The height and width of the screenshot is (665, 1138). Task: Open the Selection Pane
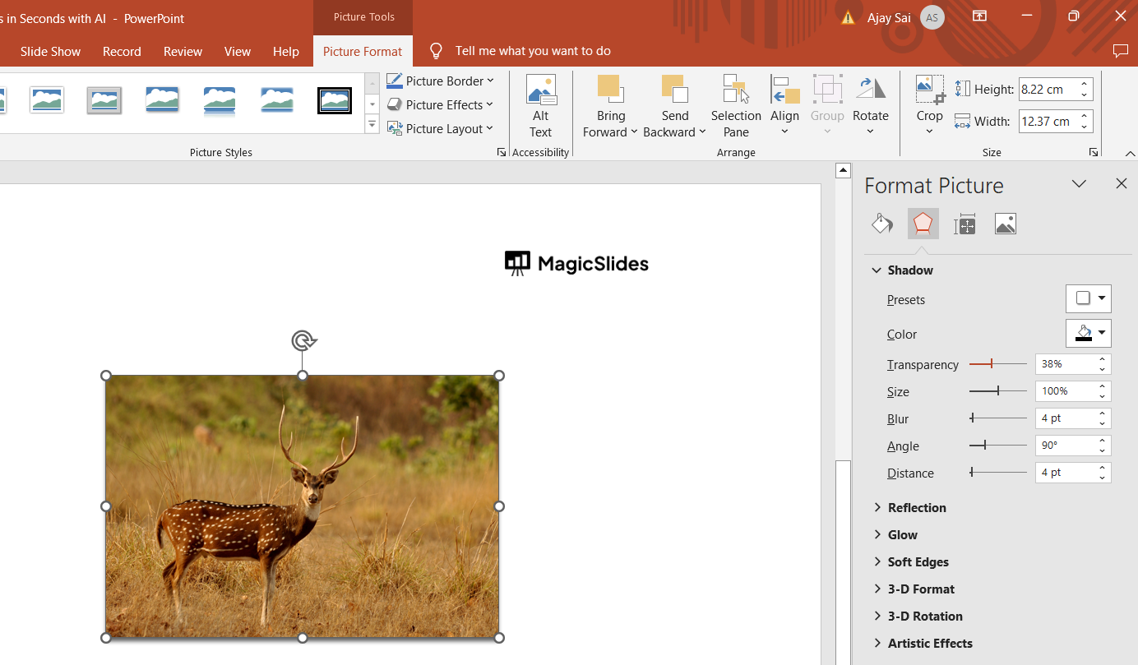pyautogui.click(x=736, y=107)
